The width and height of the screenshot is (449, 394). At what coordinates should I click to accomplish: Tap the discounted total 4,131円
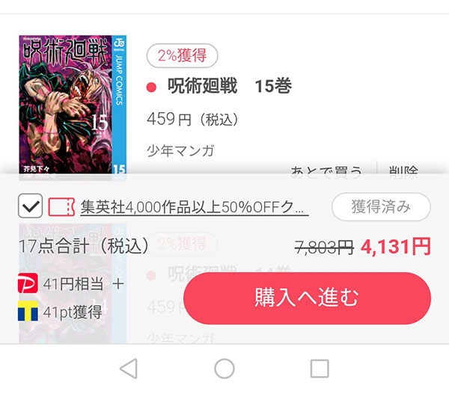tap(395, 247)
